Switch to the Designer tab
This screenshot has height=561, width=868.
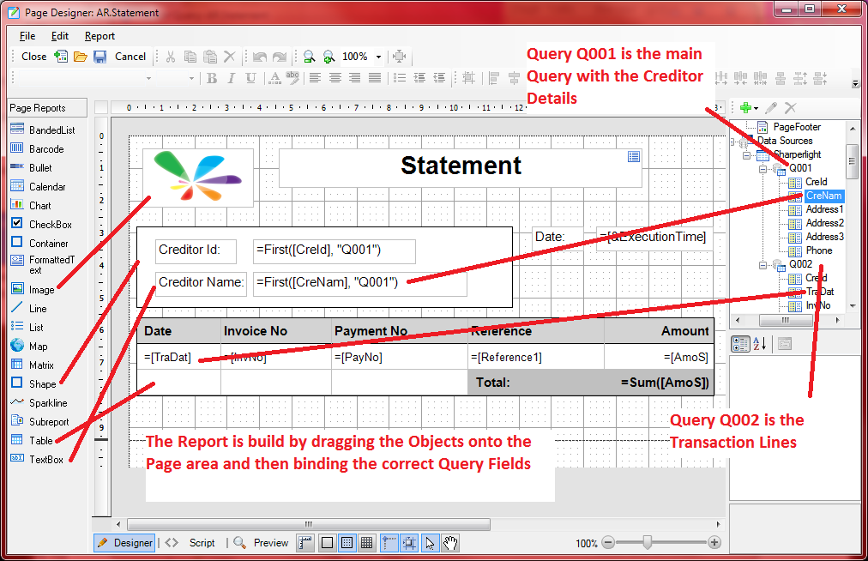pyautogui.click(x=124, y=543)
